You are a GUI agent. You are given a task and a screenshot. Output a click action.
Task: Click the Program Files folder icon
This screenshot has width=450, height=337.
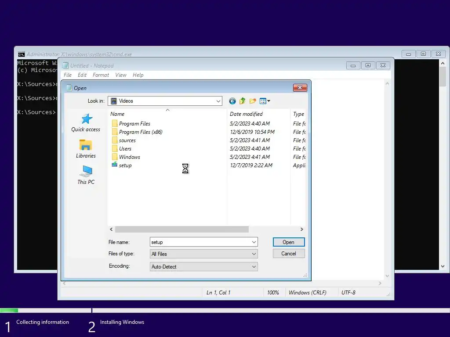point(115,123)
